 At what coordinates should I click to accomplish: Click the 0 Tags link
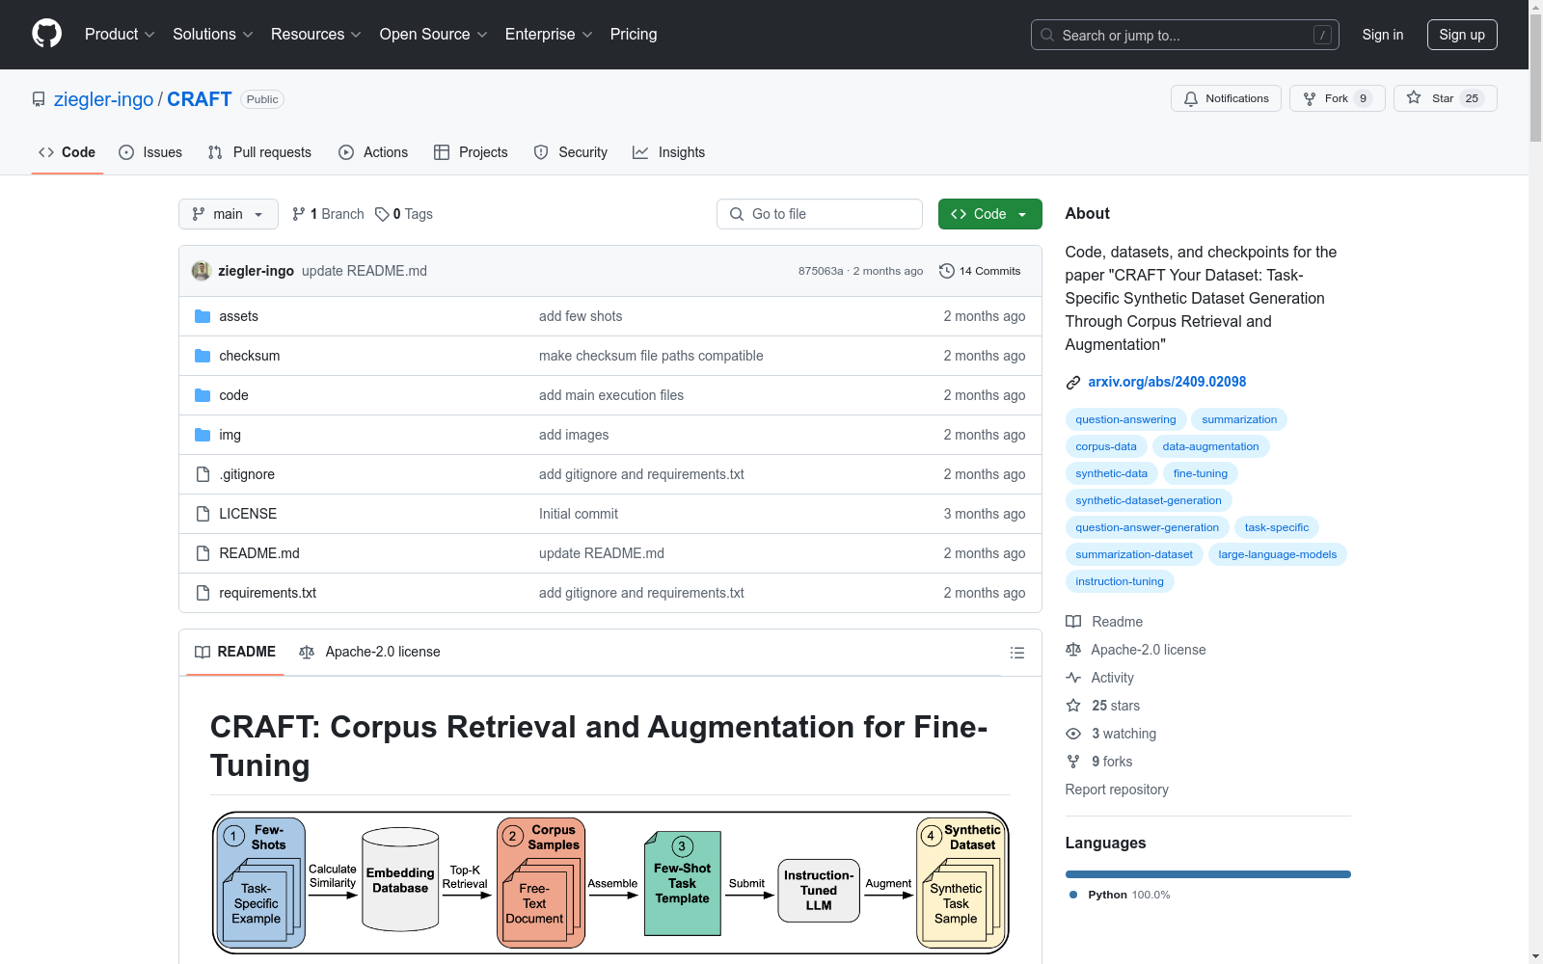pyautogui.click(x=404, y=214)
